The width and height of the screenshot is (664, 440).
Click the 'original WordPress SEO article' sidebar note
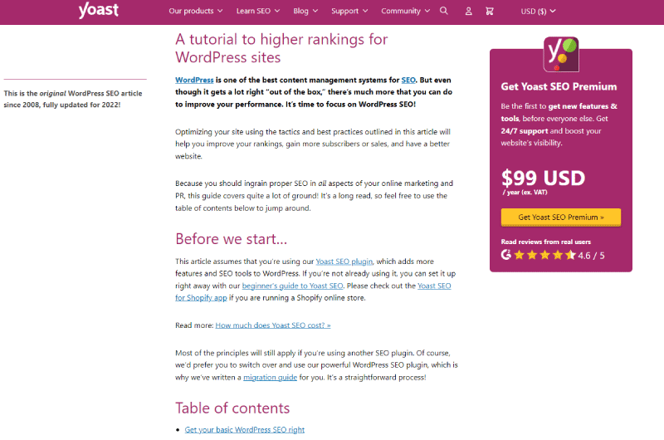coord(73,99)
